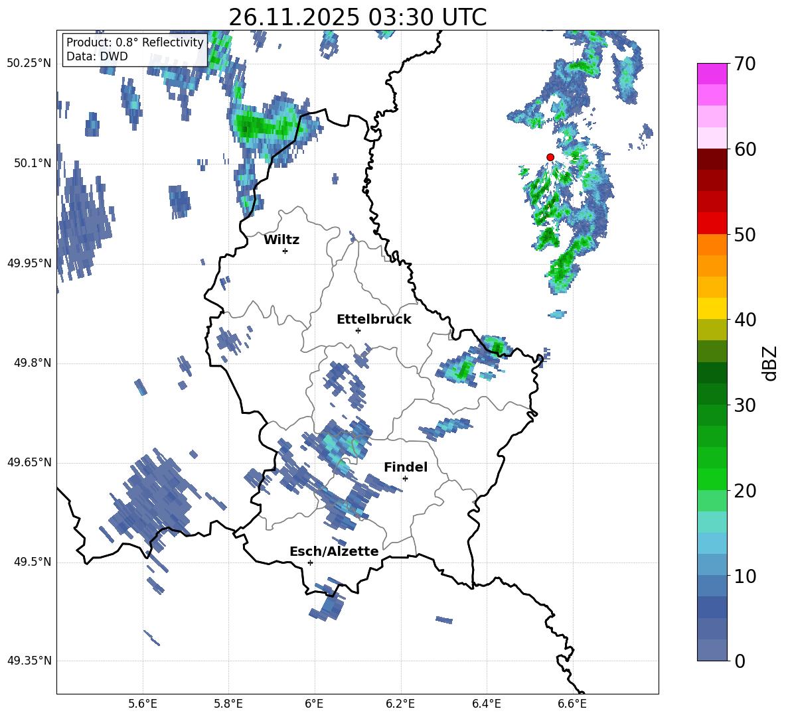
Task: Click the Findel station cross marker
Action: pyautogui.click(x=405, y=478)
